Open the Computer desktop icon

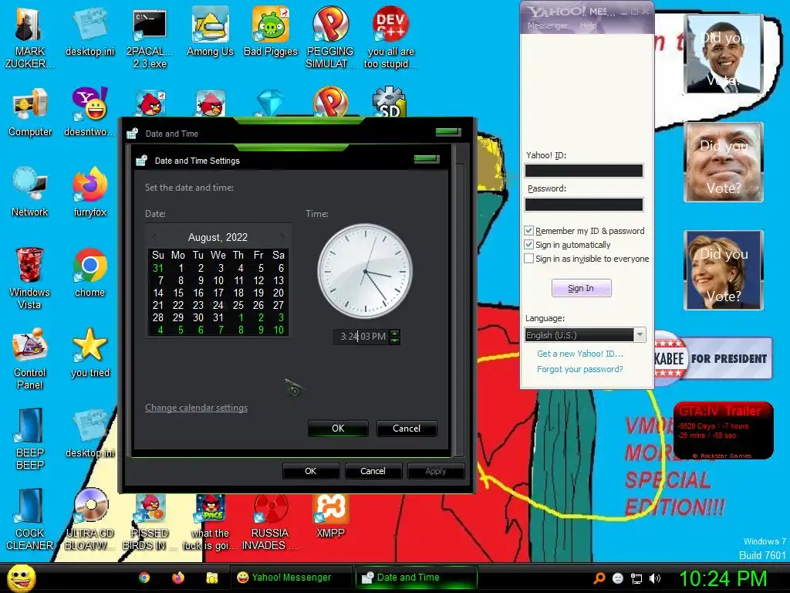click(30, 113)
